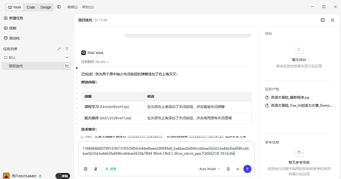Open the 项目迭代 task options icon
The height and width of the screenshot is (179, 341).
coord(67,66)
